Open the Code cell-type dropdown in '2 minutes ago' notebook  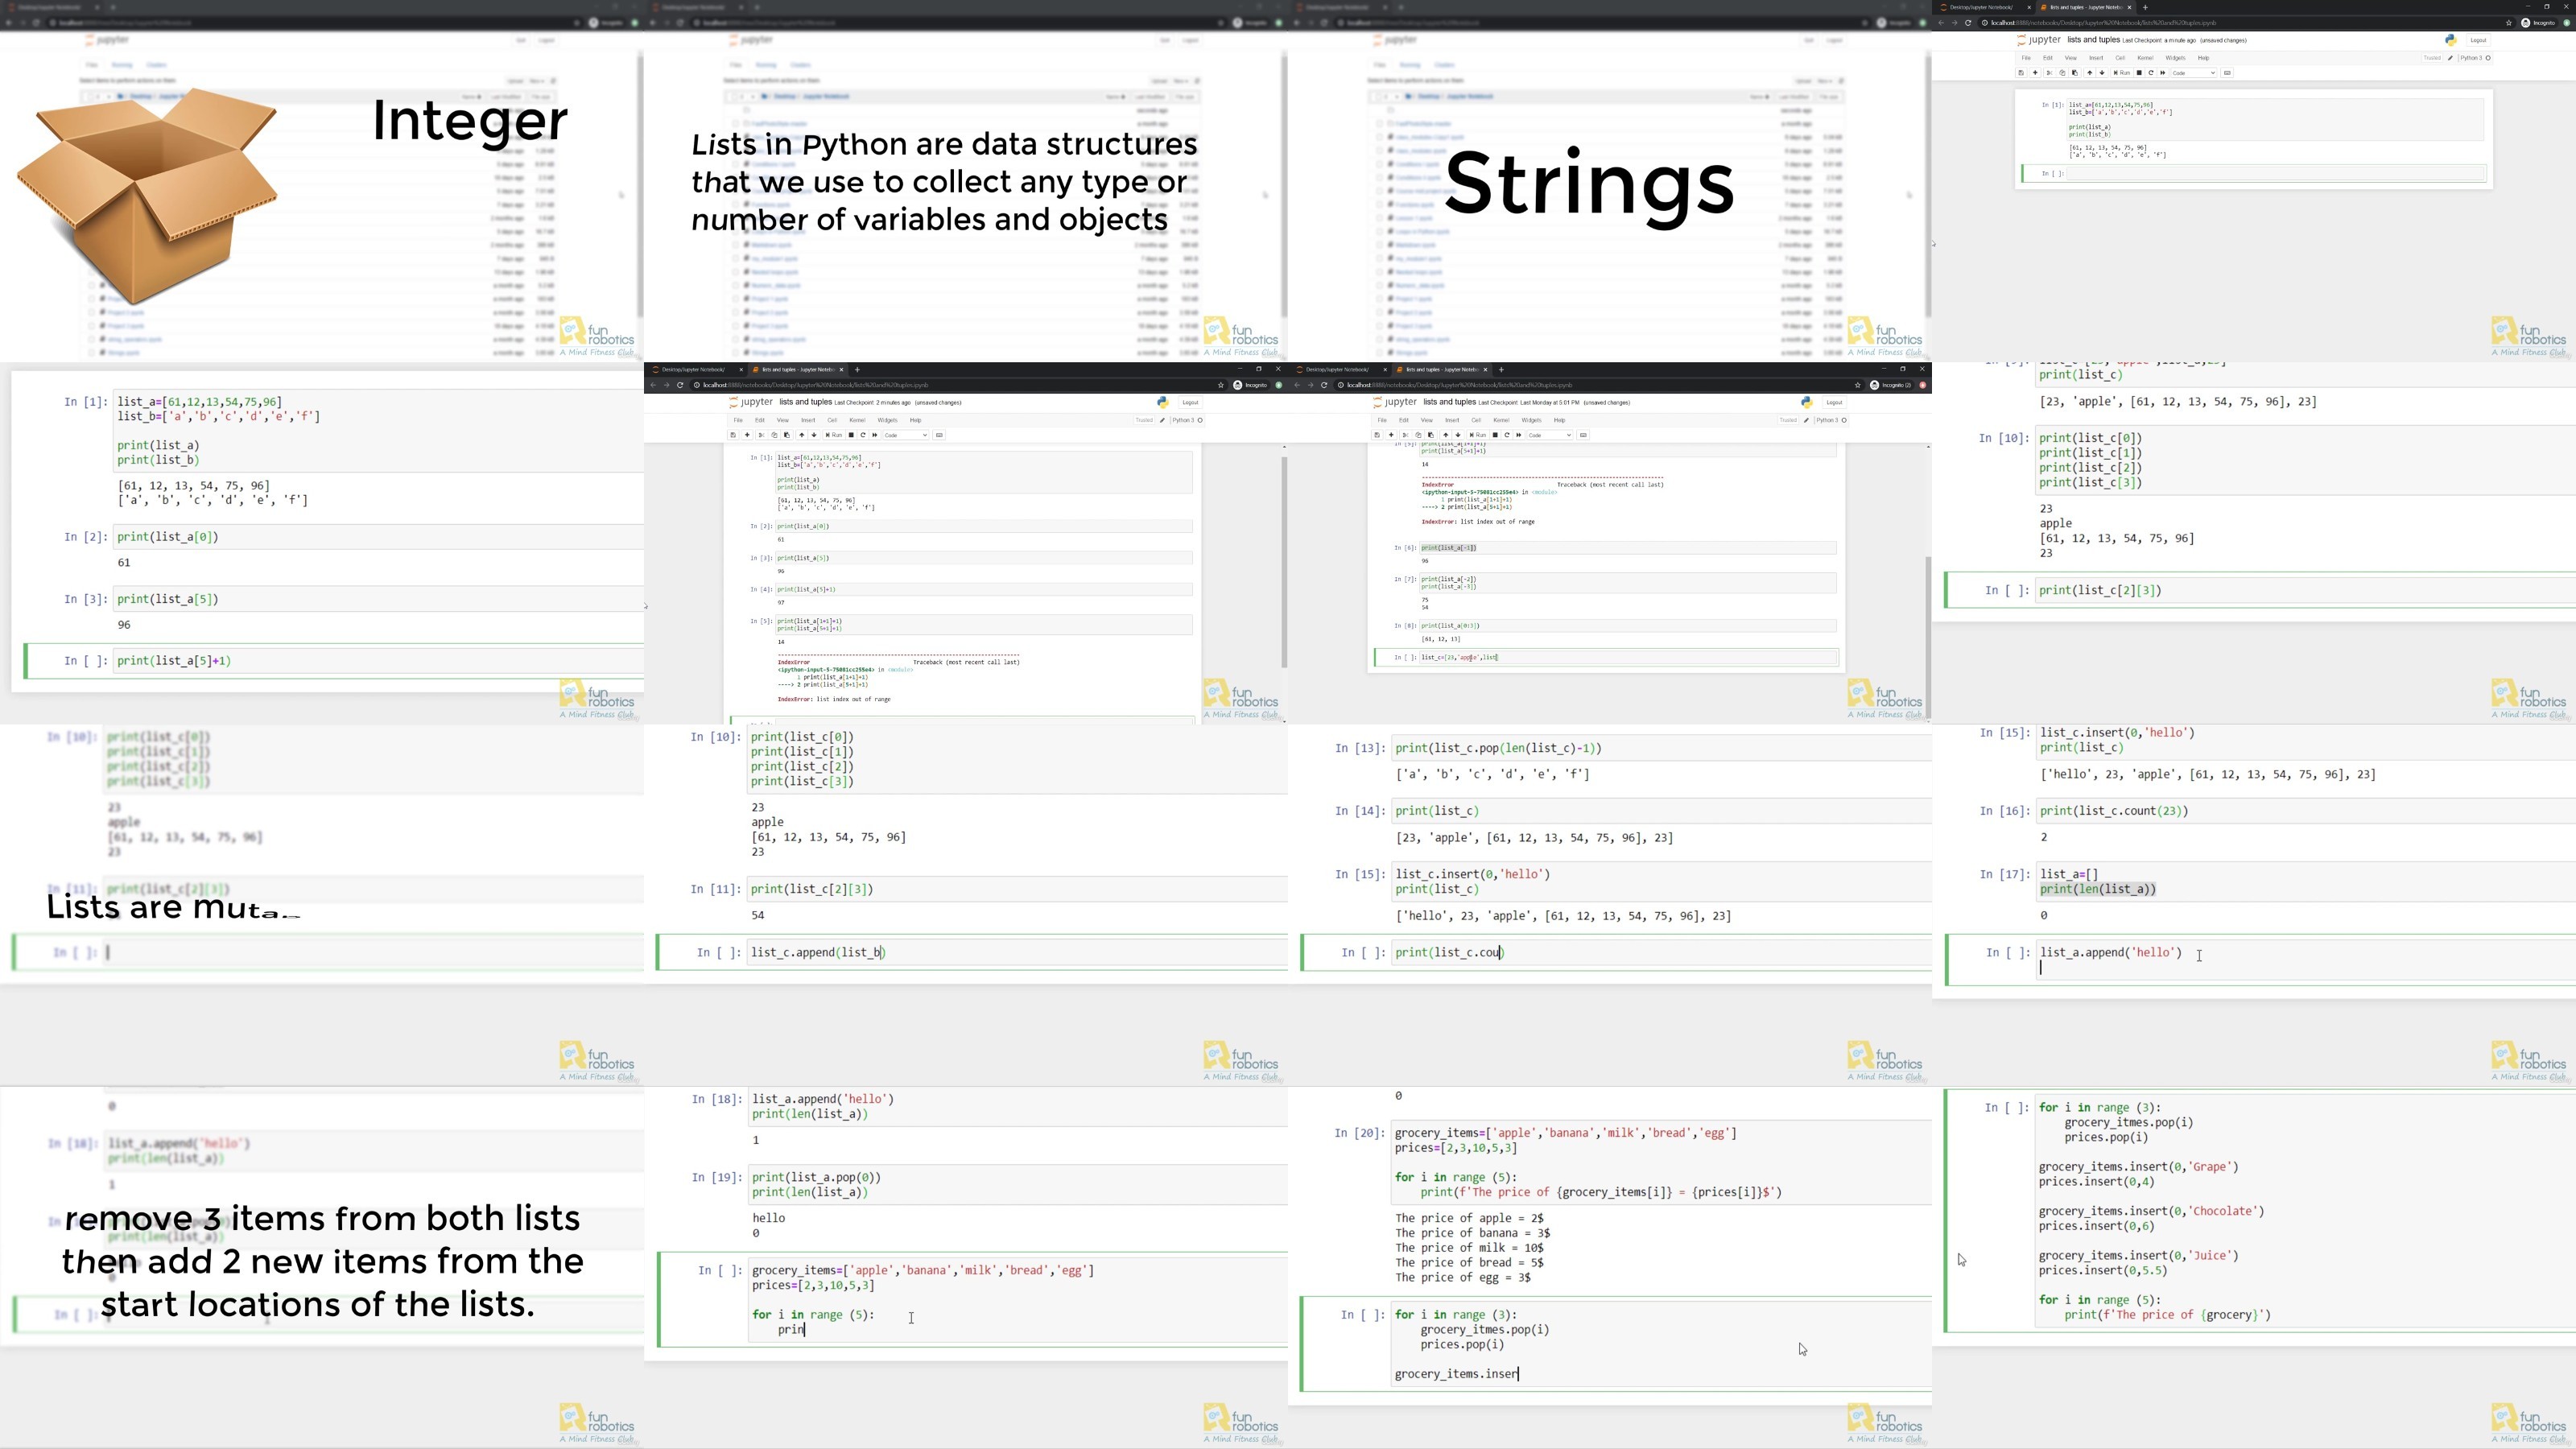(906, 435)
